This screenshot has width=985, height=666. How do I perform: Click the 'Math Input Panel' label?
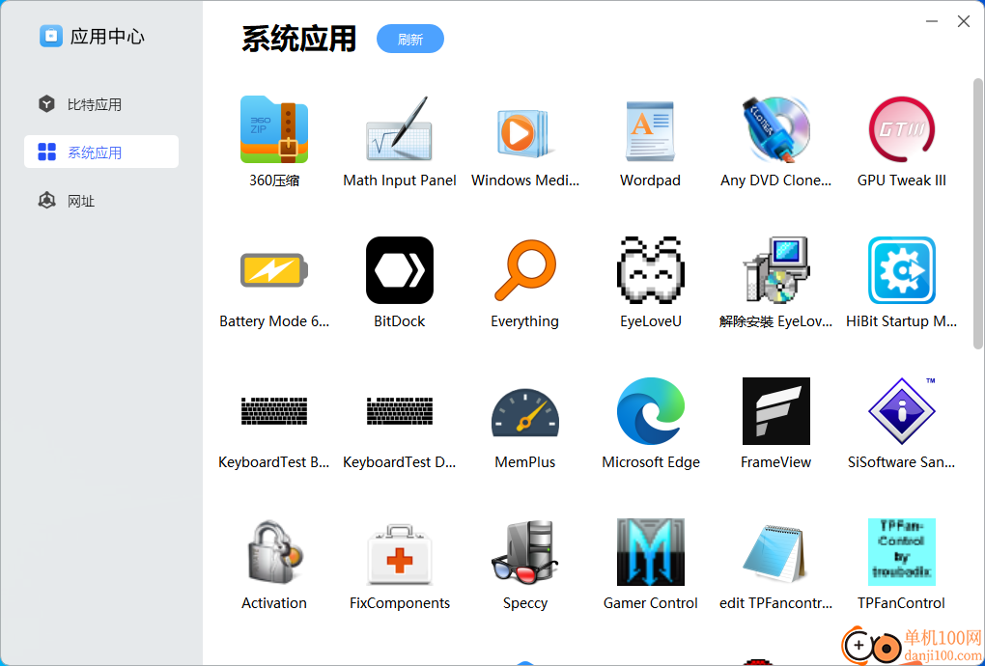tap(400, 180)
